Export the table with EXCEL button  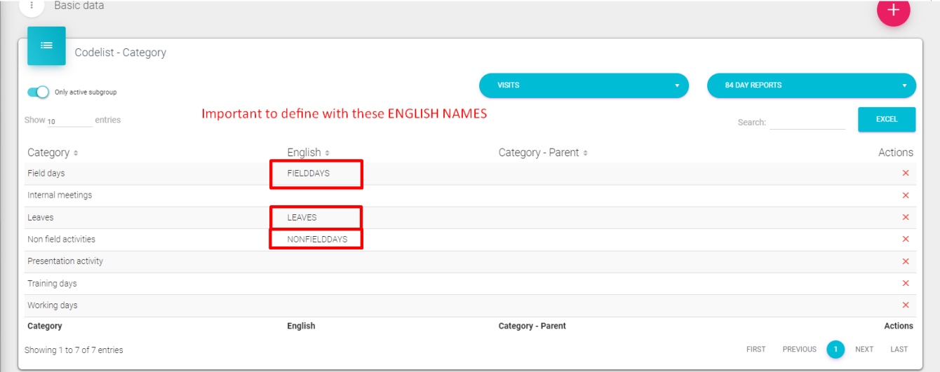point(886,119)
